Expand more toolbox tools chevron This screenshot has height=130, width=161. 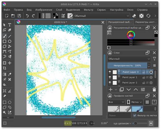pos(8,117)
